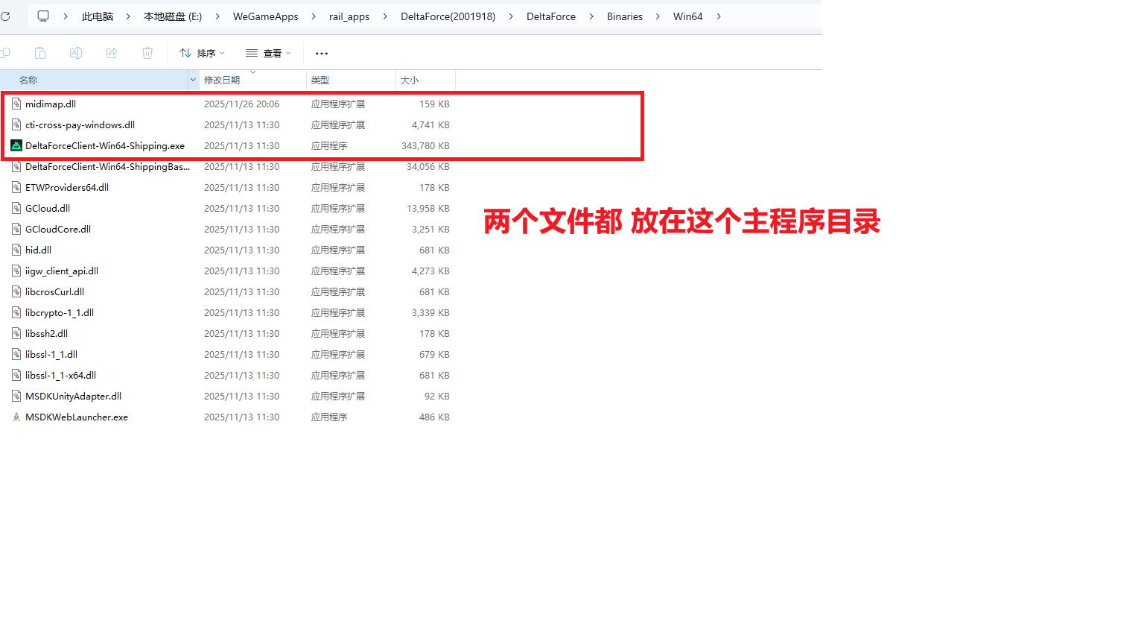Select the midimap.dll file
The height and width of the screenshot is (644, 1144).
[49, 104]
